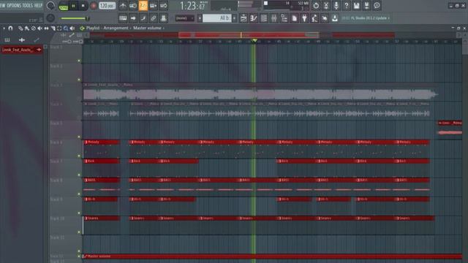The image size is (468, 263).
Task: Open the (none) pattern selector
Action: click(185, 18)
